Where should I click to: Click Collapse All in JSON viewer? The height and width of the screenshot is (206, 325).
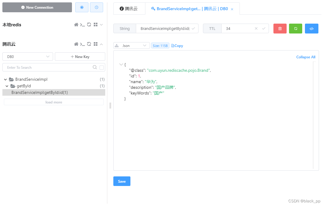pos(306,57)
